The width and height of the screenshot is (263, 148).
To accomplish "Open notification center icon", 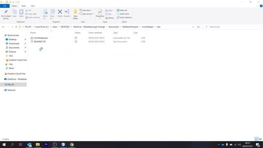I will point(258,144).
